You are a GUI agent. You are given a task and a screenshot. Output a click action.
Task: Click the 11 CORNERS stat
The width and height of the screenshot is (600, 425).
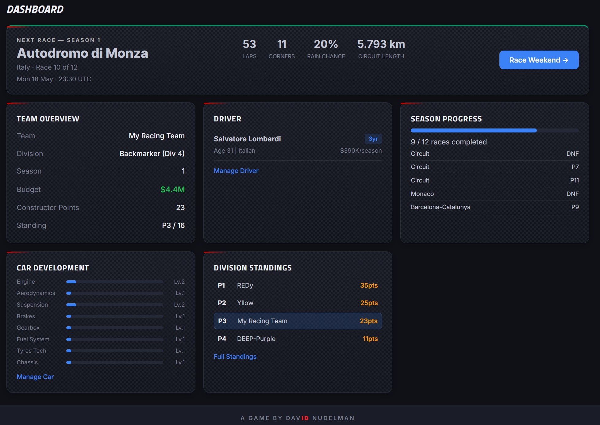282,49
